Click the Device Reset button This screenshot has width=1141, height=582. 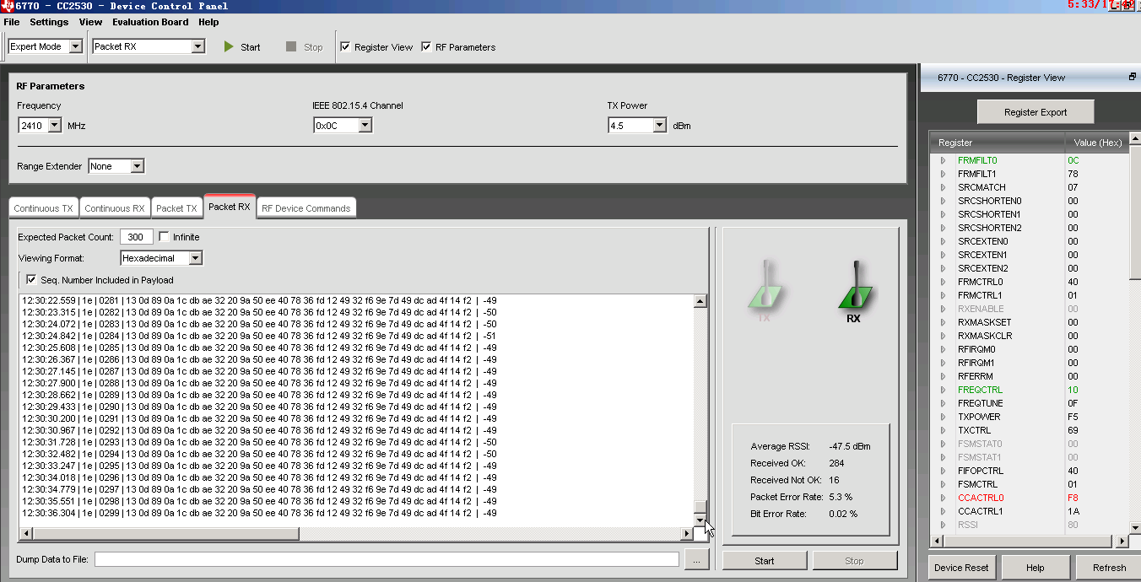point(961,568)
